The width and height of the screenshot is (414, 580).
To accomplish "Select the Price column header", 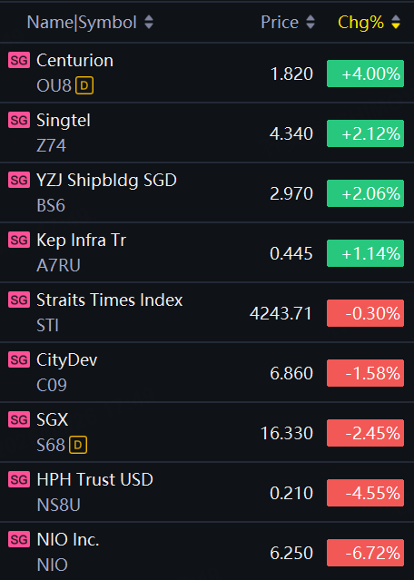I will [x=280, y=22].
